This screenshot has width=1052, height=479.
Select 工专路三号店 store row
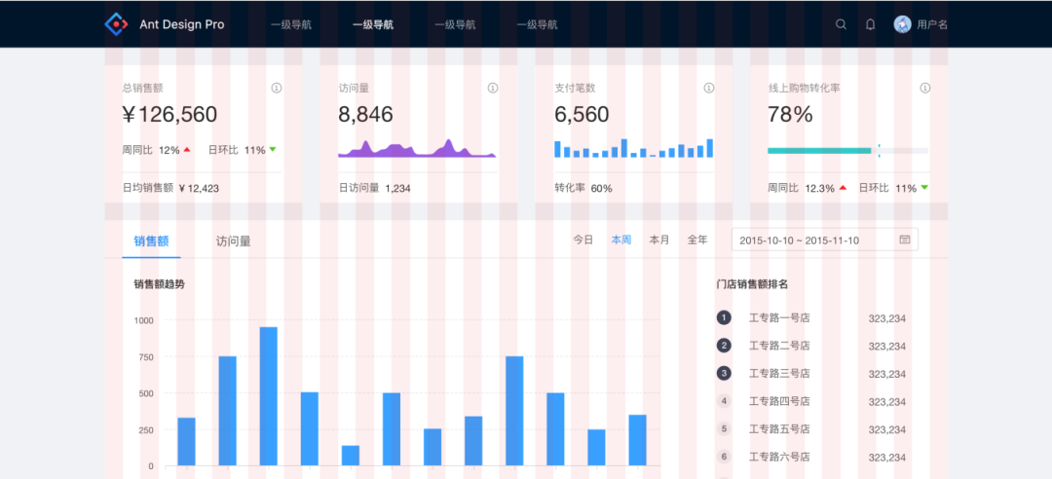(x=811, y=374)
